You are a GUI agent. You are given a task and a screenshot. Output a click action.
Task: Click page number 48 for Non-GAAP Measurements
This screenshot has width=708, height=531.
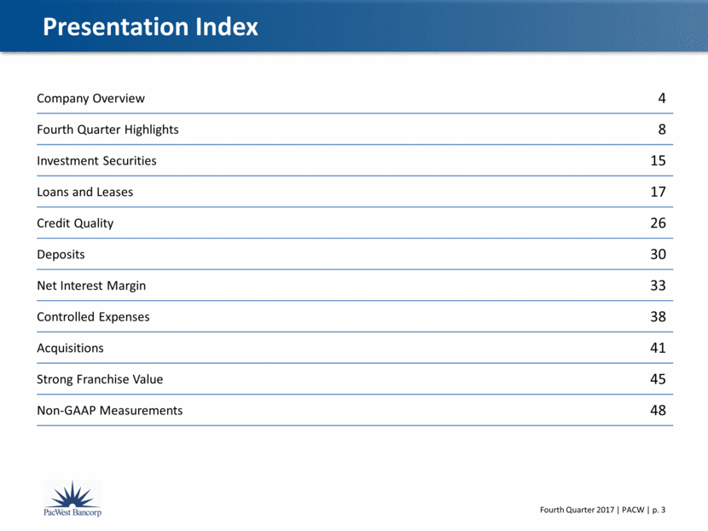[658, 410]
